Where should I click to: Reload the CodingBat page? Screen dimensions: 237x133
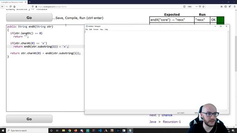coord(10,7)
